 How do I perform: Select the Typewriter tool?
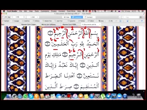pyautogui.click(x=71, y=21)
